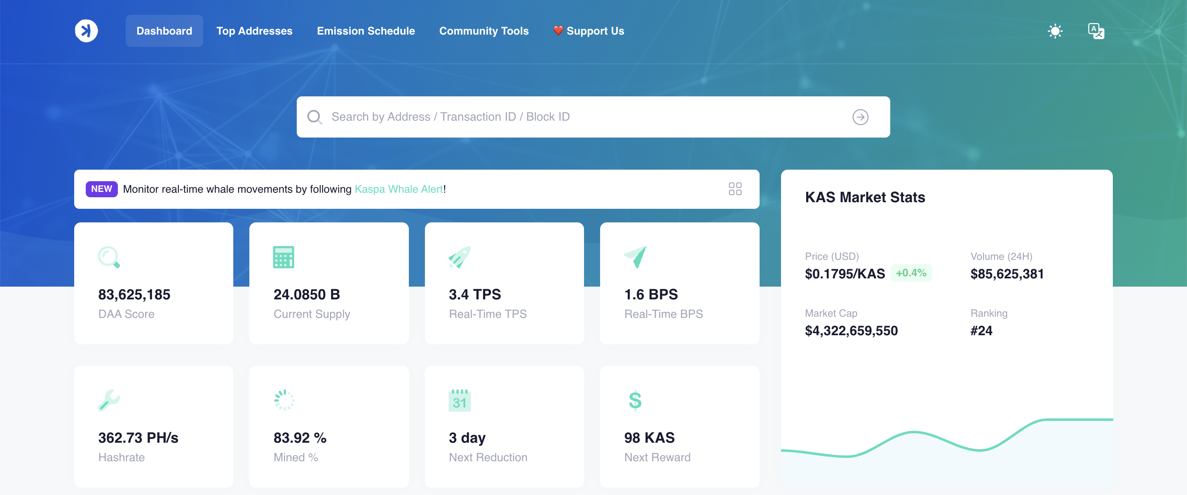The width and height of the screenshot is (1187, 495).
Task: Click the Hashrate wrench icon
Action: tap(109, 400)
